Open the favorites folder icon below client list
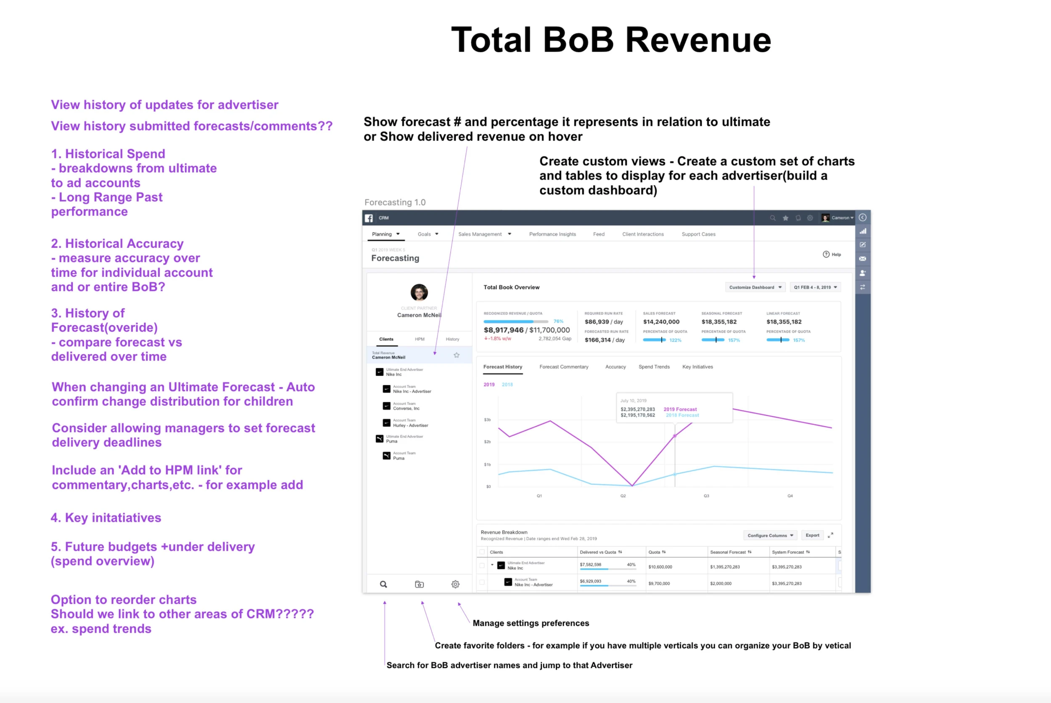The height and width of the screenshot is (703, 1051). pos(419,584)
